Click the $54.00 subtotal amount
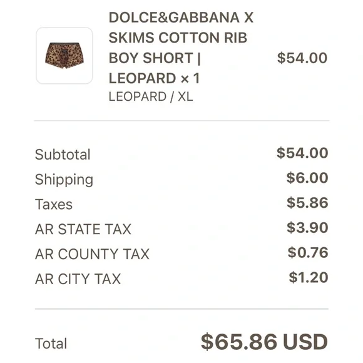363x363 pixels. point(302,153)
